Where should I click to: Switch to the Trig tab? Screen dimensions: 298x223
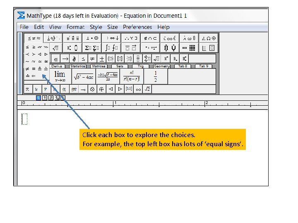tap(141, 66)
